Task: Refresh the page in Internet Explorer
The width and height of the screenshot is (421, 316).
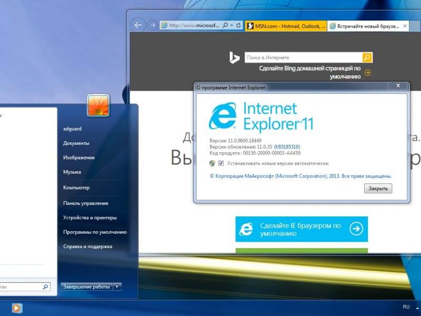Action: (238, 25)
